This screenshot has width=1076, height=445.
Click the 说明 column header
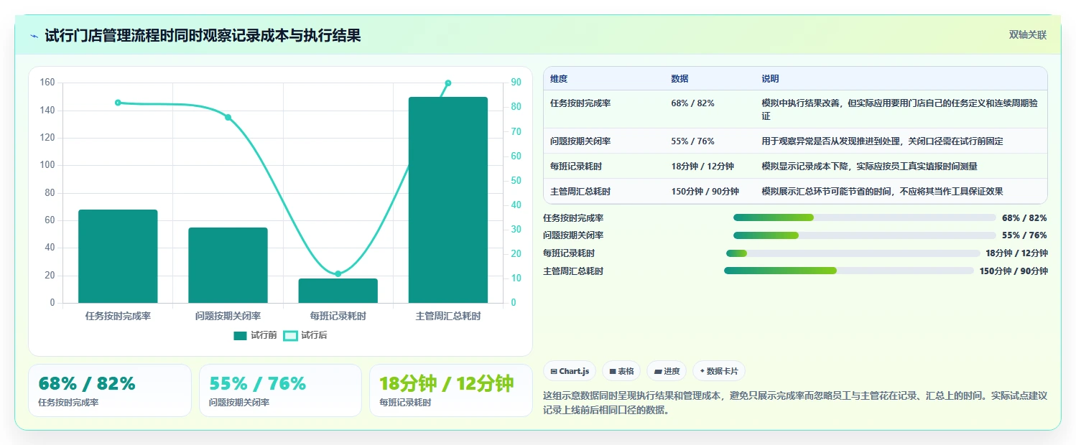point(770,79)
